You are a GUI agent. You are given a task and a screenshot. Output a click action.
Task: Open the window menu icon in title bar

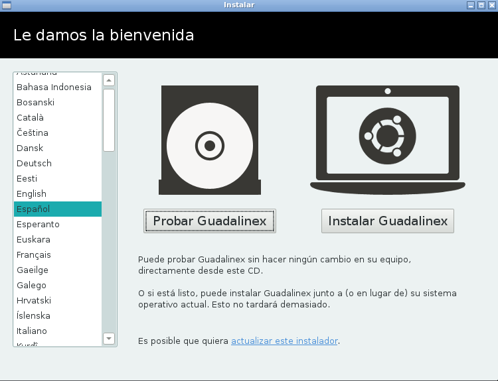pos(7,5)
